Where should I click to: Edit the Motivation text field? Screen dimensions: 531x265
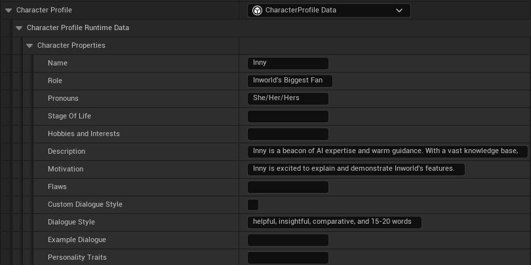click(356, 169)
